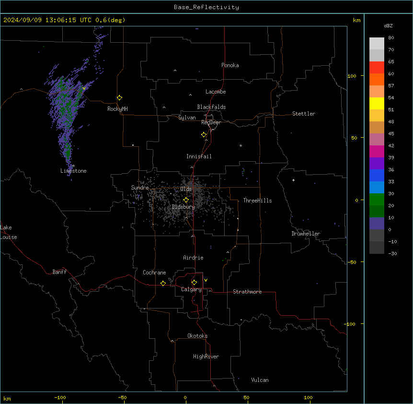The width and height of the screenshot is (413, 404).
Task: Select the Blackfalds city label
Action: click(x=211, y=107)
